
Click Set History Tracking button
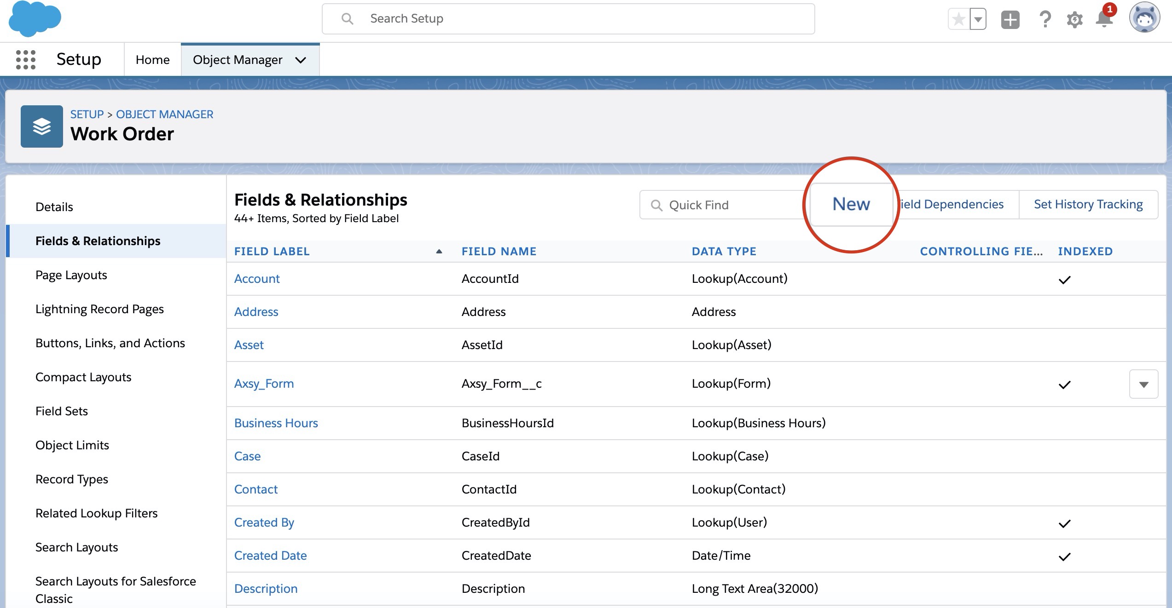click(1088, 204)
